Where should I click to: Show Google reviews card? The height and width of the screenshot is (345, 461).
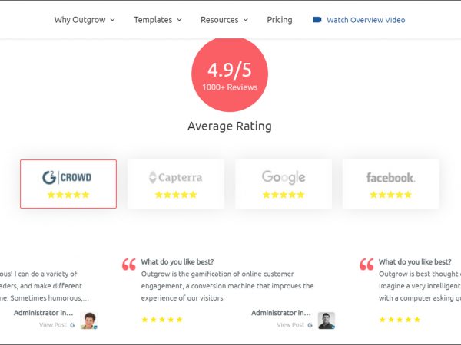click(x=284, y=184)
